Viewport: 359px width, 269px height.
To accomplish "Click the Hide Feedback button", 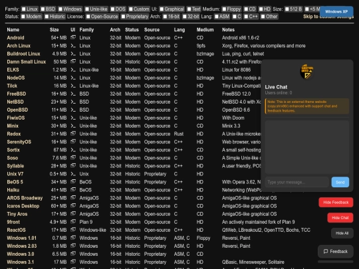I will click(x=336, y=202).
